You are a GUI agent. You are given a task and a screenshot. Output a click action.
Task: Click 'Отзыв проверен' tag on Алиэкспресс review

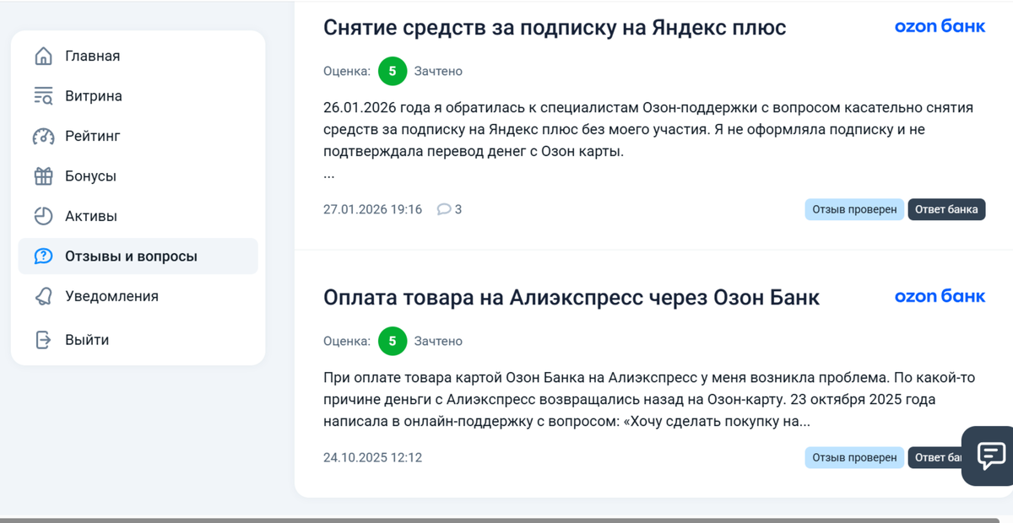(x=854, y=458)
